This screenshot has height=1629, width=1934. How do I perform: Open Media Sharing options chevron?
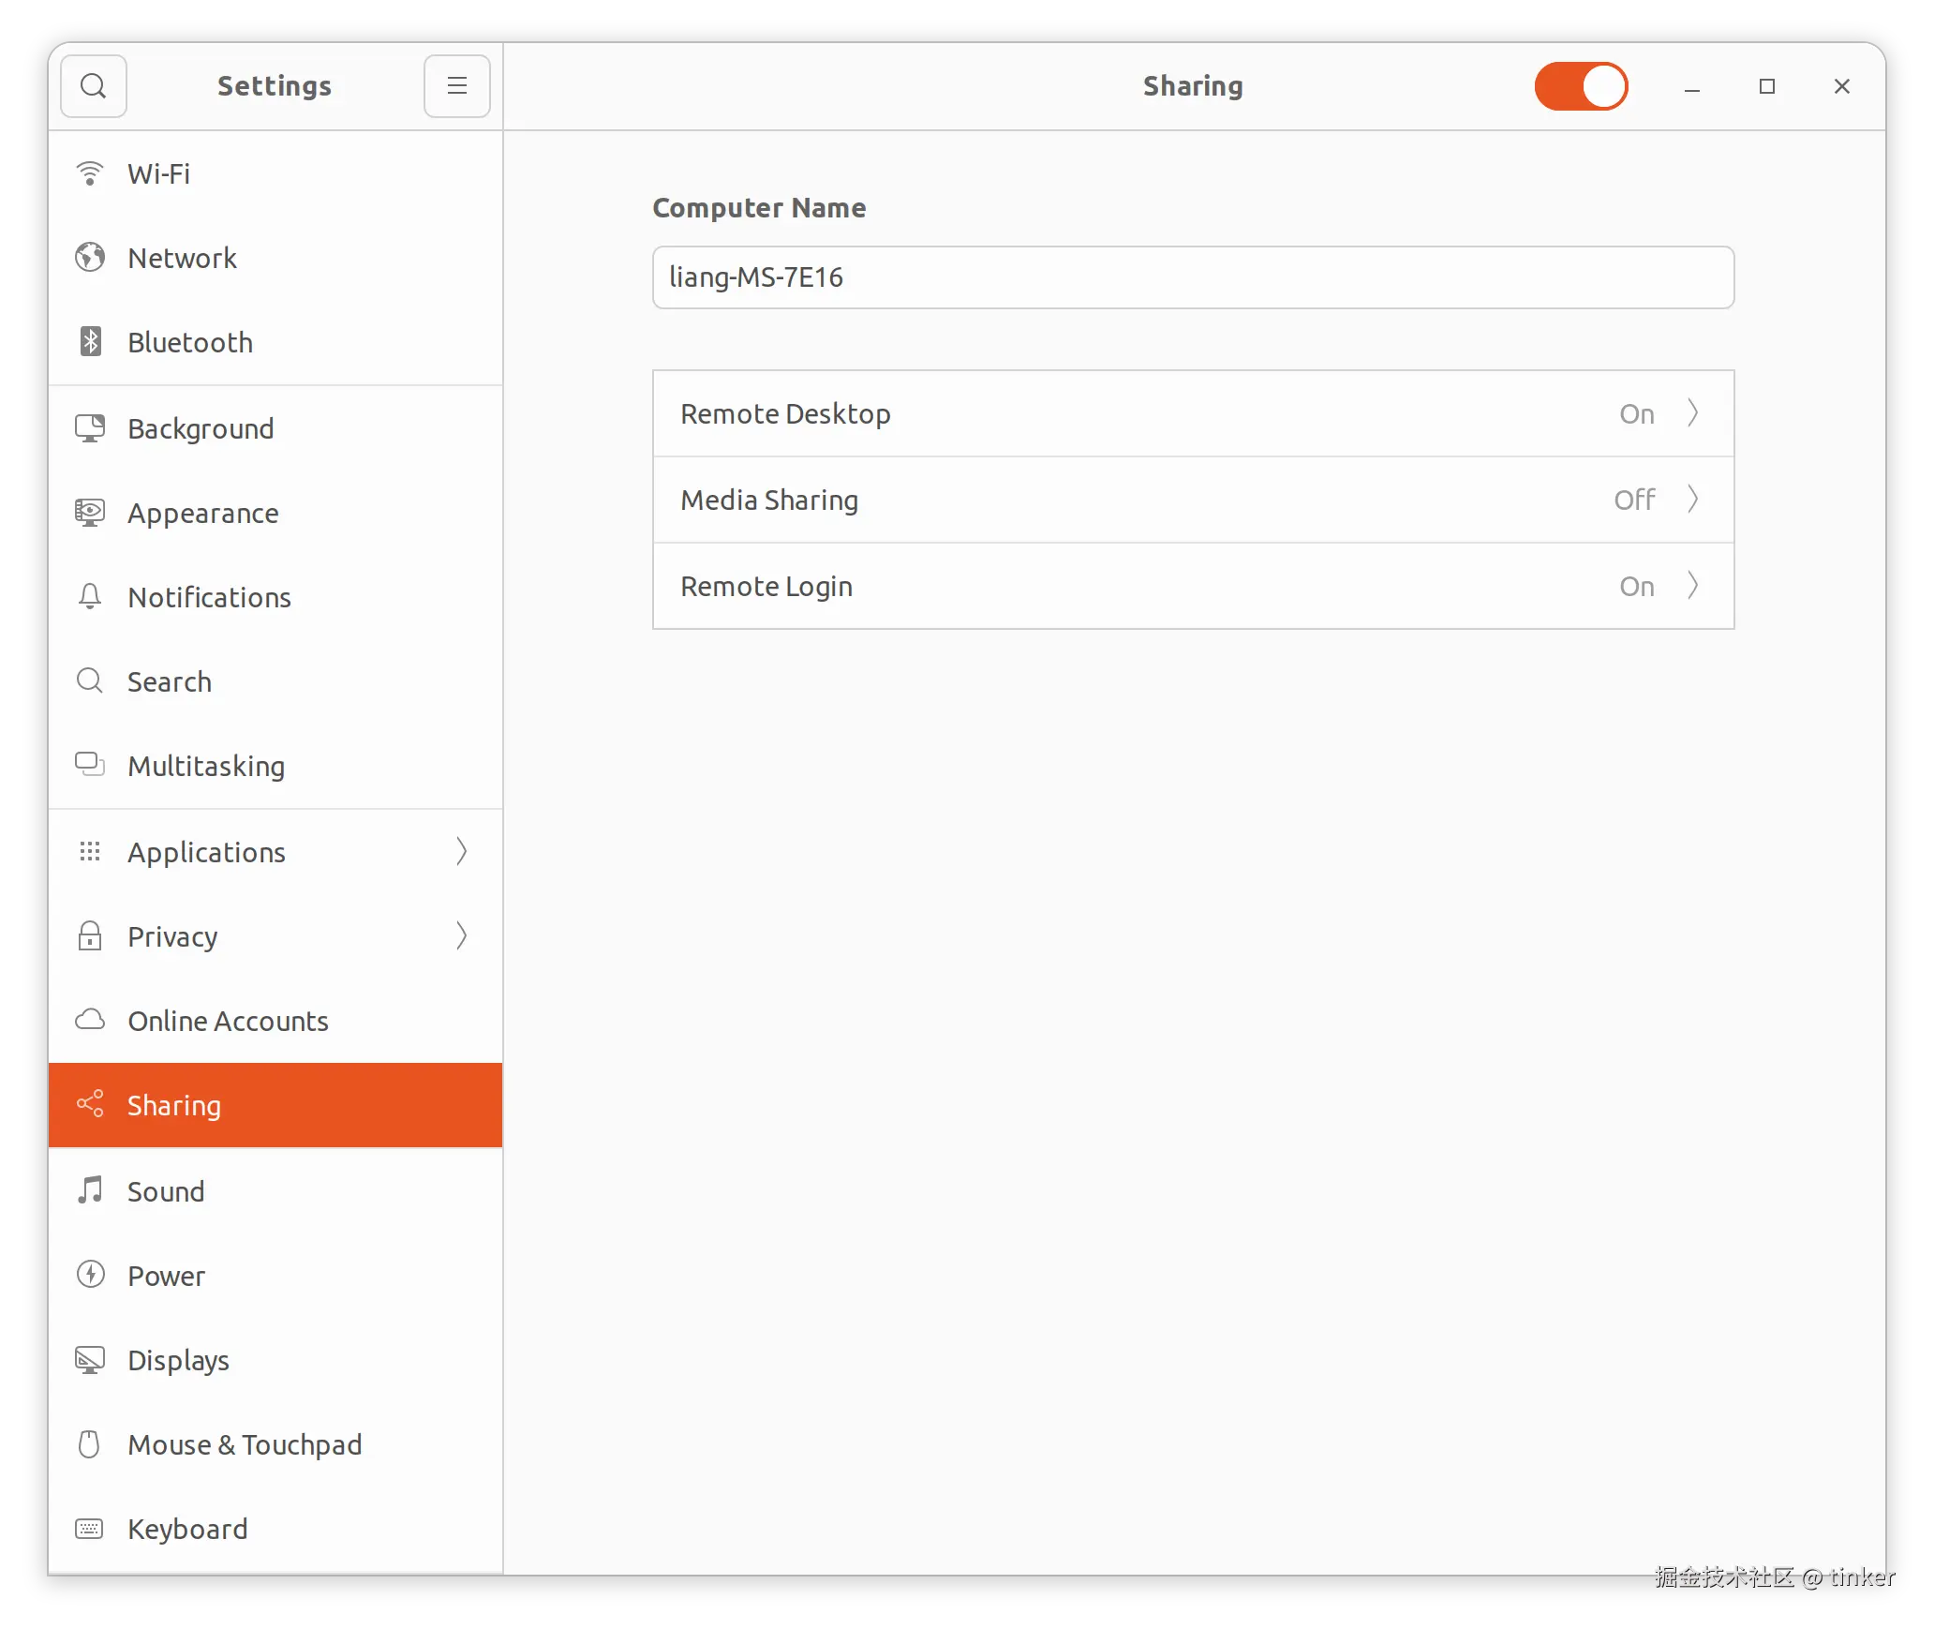click(x=1692, y=500)
